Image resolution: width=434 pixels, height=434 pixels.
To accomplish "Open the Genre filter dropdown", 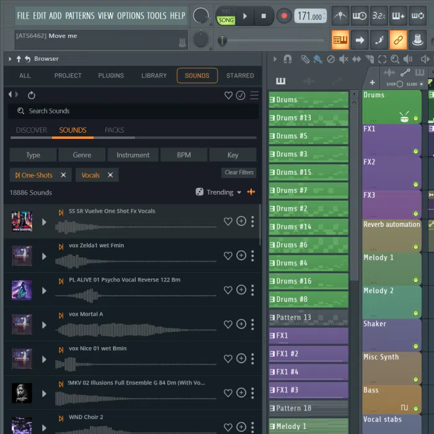I will point(82,155).
